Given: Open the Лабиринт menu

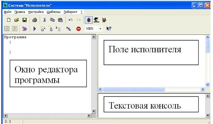Looking at the screenshot, I should pyautogui.click(x=70, y=12).
